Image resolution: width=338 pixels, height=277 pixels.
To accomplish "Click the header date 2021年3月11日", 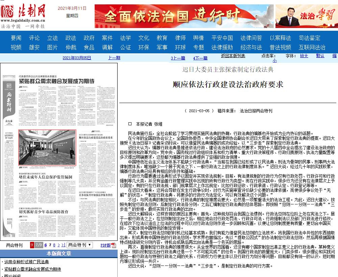I will click(x=72, y=8).
